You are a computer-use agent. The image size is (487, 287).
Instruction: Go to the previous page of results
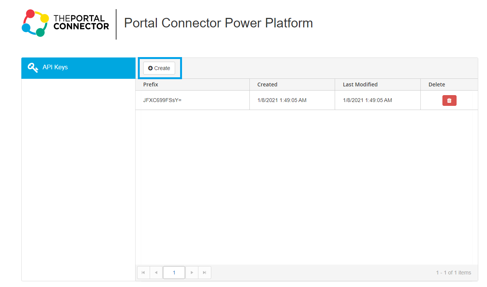tap(156, 273)
